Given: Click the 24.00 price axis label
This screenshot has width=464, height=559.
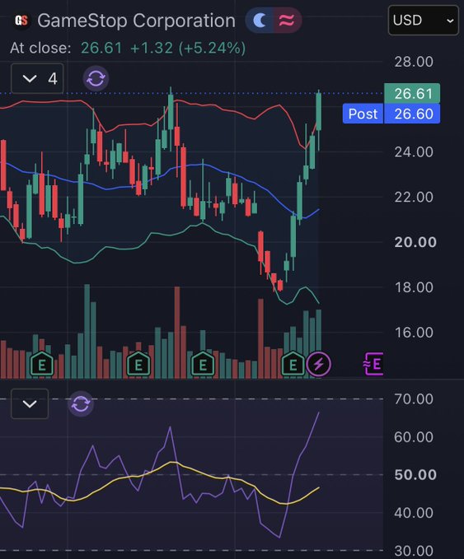Looking at the screenshot, I should pyautogui.click(x=414, y=152).
